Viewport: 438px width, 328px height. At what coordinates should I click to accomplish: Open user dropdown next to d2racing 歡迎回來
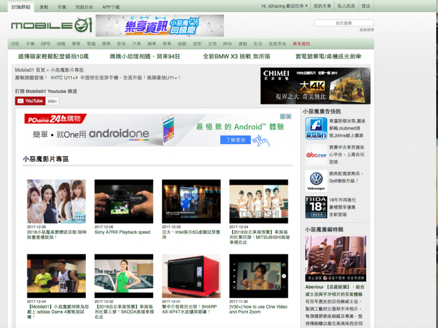coord(307,6)
